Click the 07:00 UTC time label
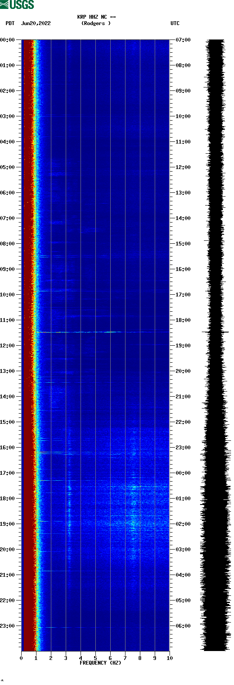Viewport: 234px width, 685px height. point(183,40)
